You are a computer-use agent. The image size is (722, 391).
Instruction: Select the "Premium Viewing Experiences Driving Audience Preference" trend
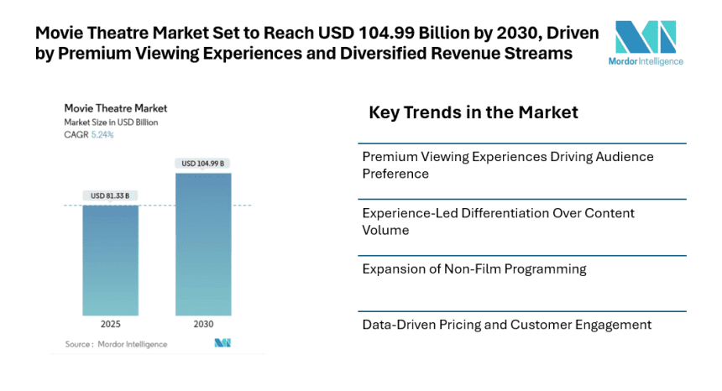click(x=507, y=165)
